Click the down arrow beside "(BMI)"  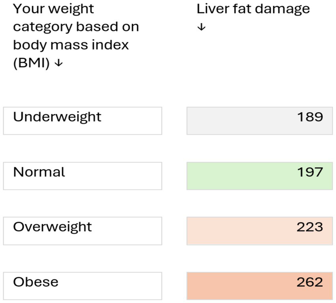pyautogui.click(x=58, y=64)
